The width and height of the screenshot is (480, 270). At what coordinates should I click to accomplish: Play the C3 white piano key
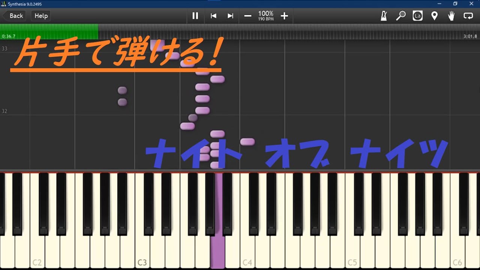pyautogui.click(x=142, y=251)
